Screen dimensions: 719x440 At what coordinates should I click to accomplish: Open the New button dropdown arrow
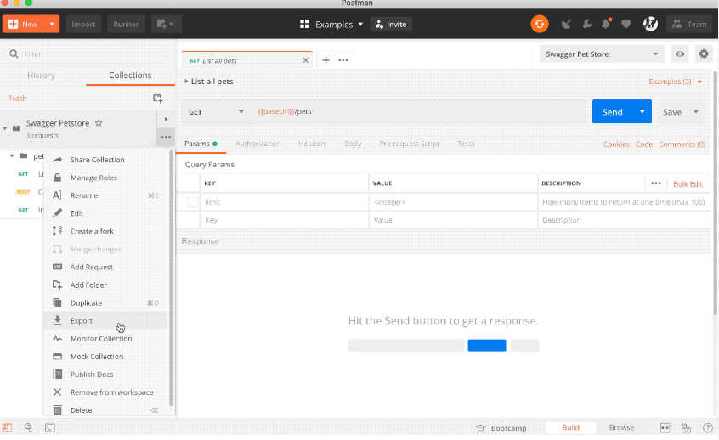pos(52,24)
